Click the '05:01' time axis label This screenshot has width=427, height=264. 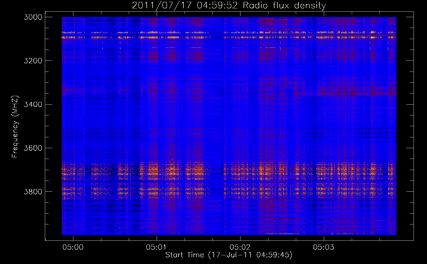point(156,247)
